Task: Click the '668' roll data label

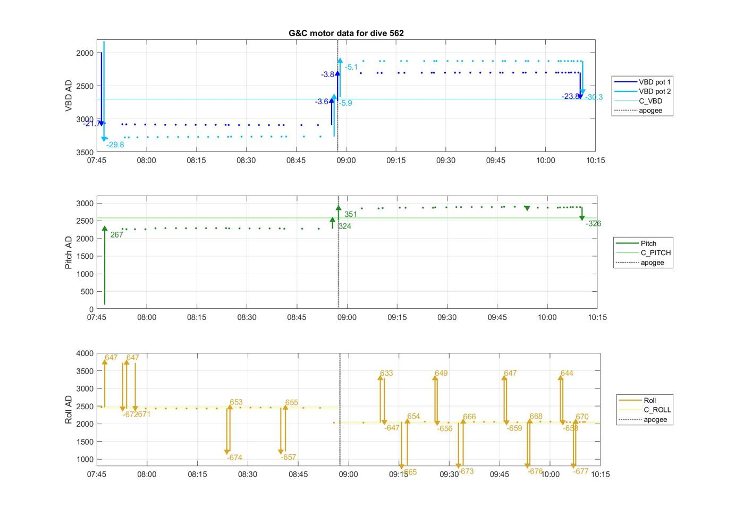Action: point(536,417)
